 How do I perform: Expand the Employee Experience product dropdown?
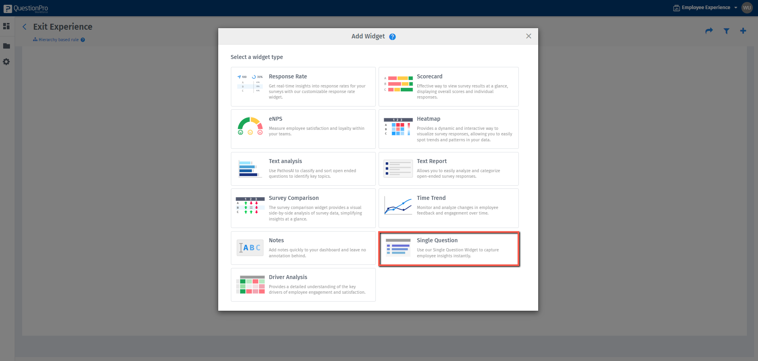tap(705, 8)
